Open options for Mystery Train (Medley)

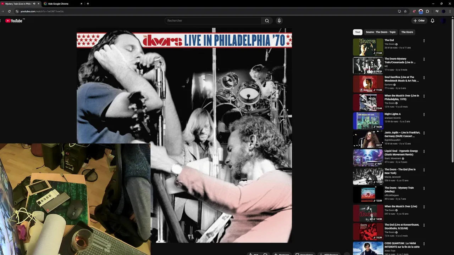(x=424, y=188)
